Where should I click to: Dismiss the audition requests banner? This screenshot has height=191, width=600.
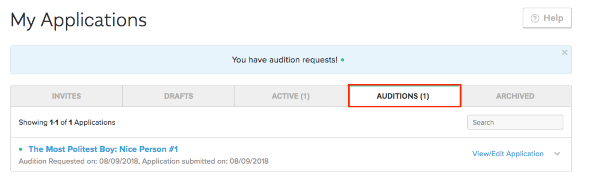[564, 52]
